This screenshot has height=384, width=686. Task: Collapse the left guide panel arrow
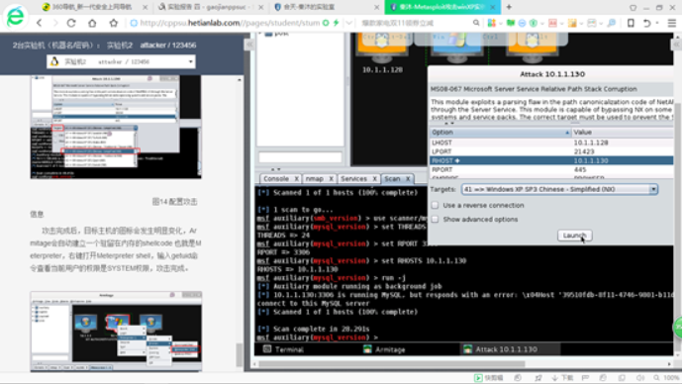click(x=249, y=45)
